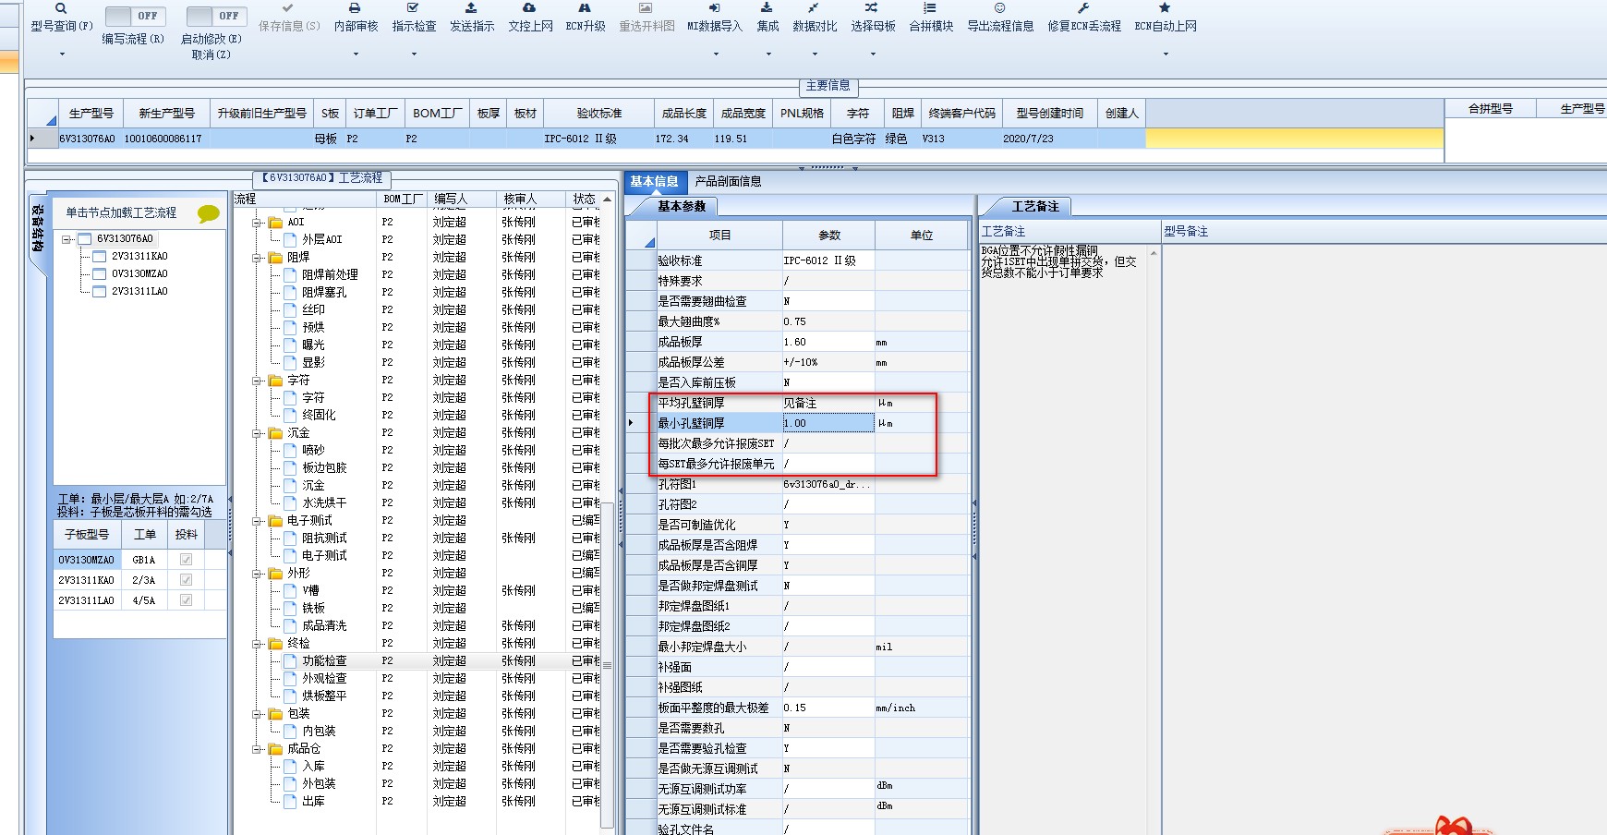1607x835 pixels.
Task: Click the 保存信息 checkmark button
Action: point(288,8)
